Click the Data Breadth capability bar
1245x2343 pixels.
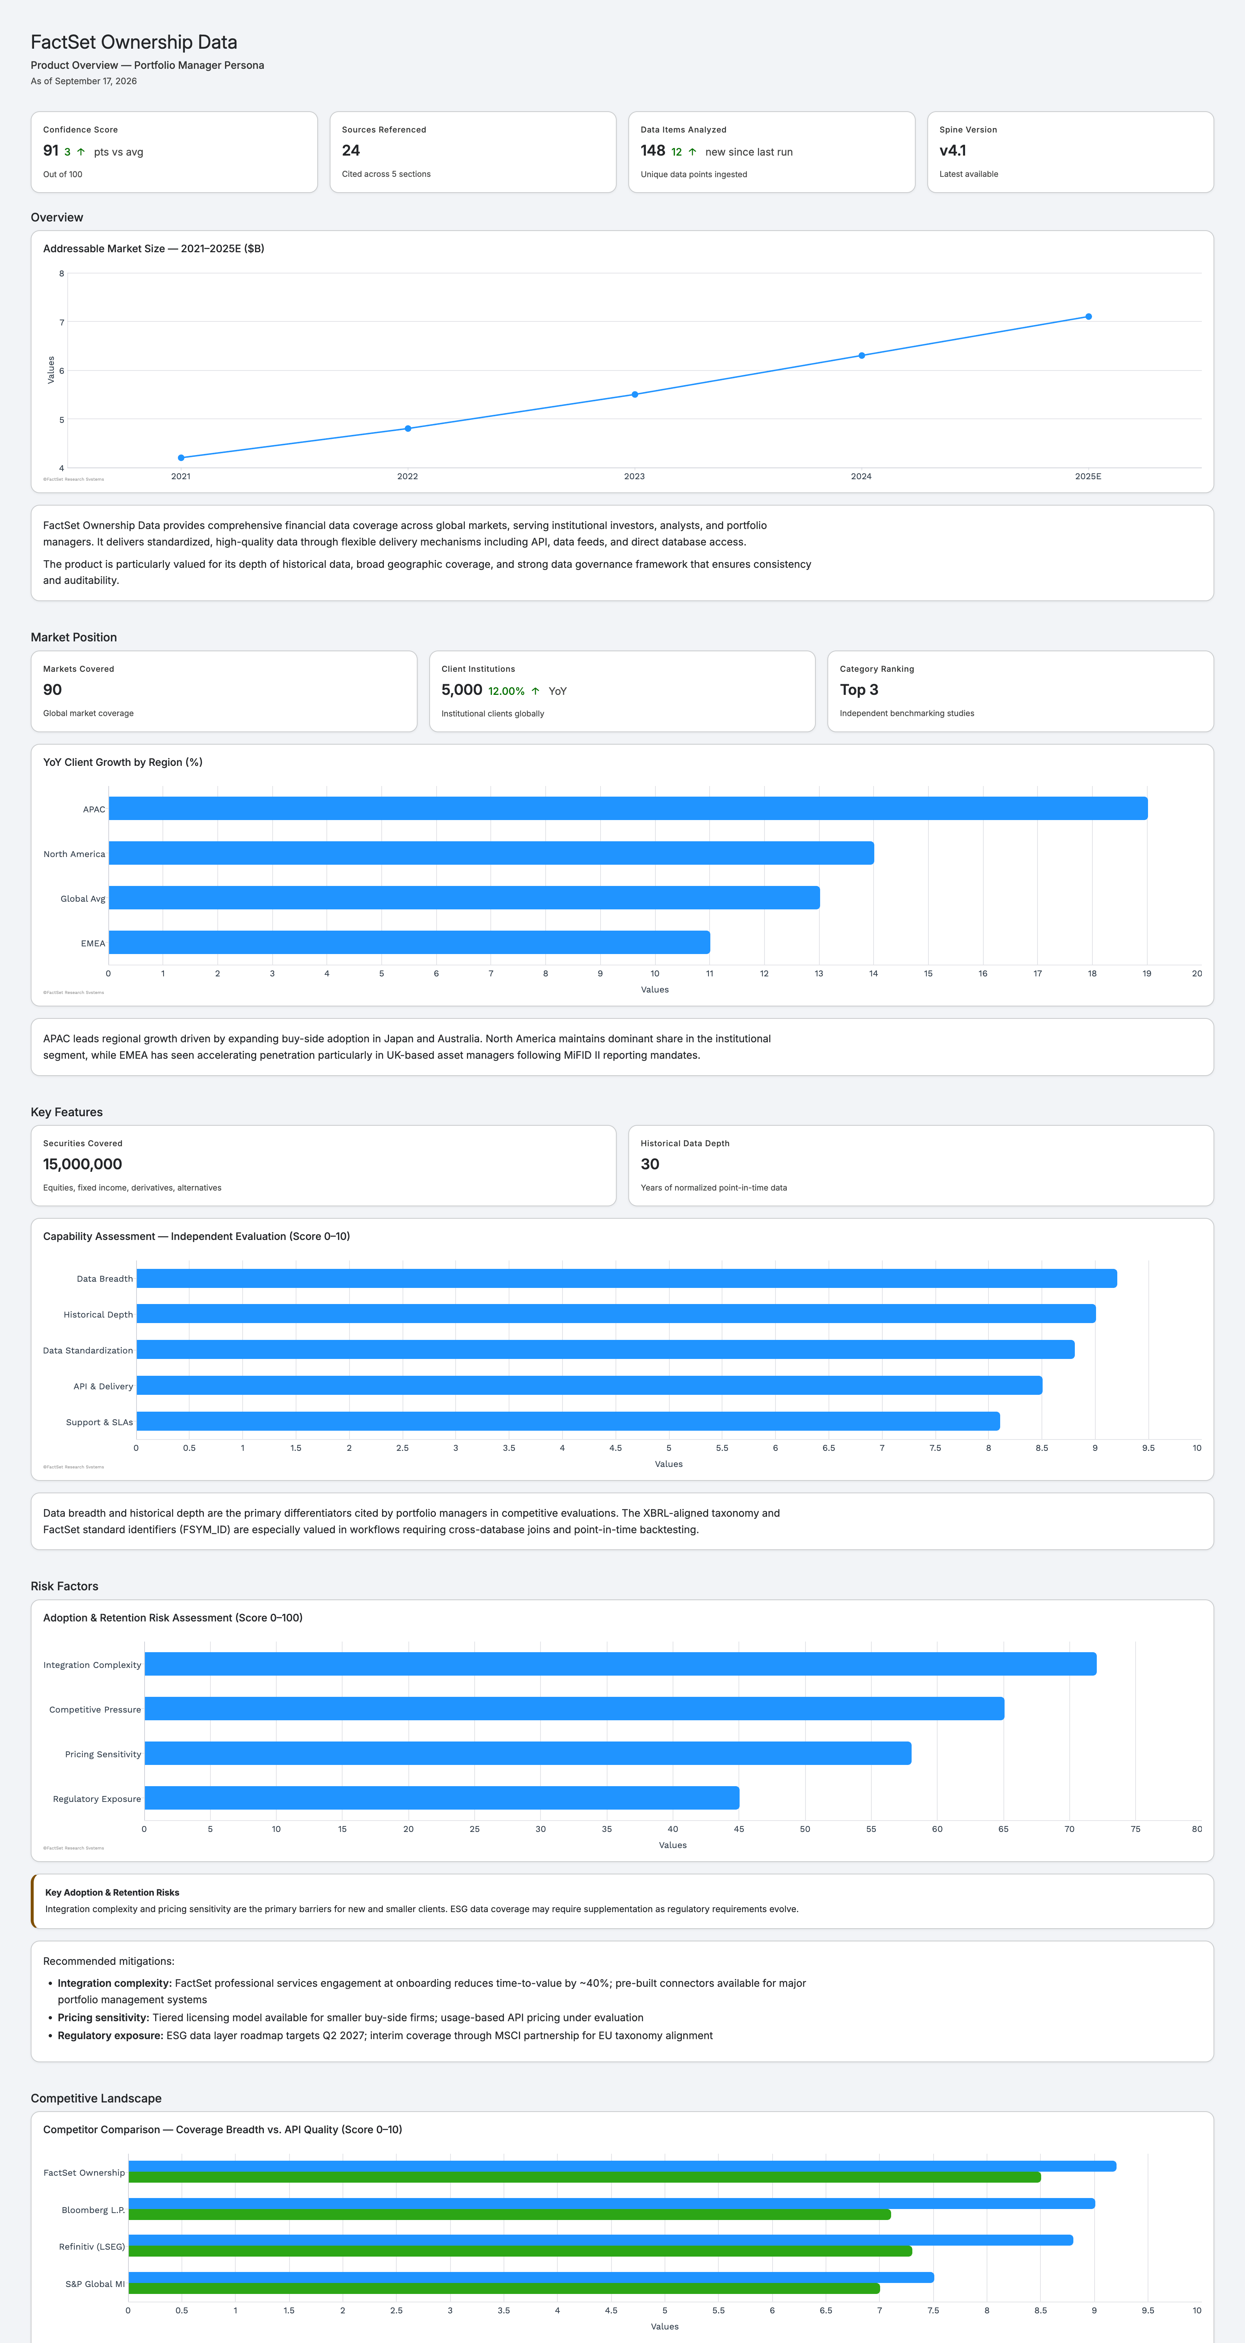627,1279
